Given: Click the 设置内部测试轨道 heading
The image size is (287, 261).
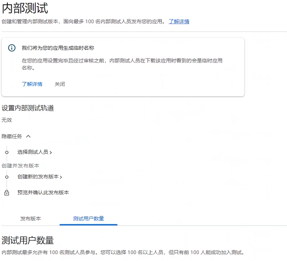Looking at the screenshot, I should 28,108.
